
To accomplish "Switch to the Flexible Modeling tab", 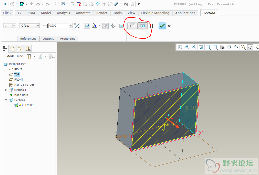I will click(155, 13).
